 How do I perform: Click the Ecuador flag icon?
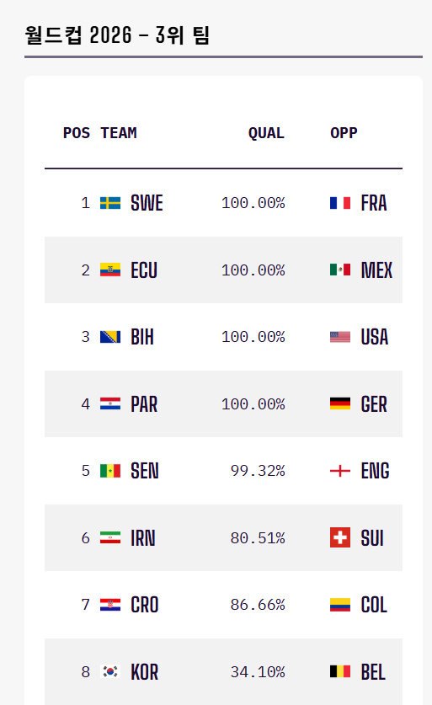tap(110, 270)
